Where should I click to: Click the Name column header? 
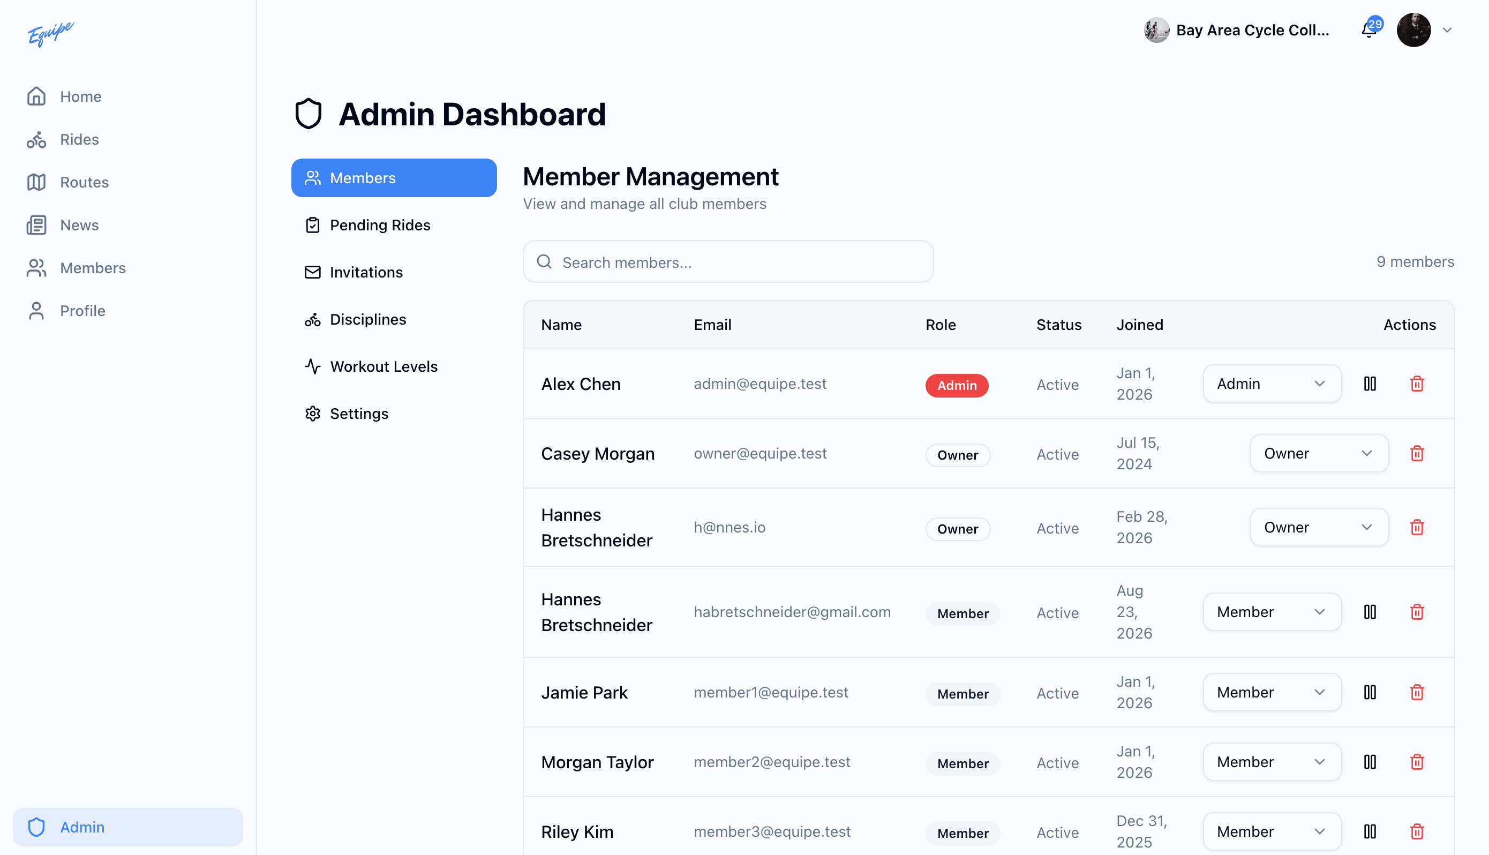[561, 325]
